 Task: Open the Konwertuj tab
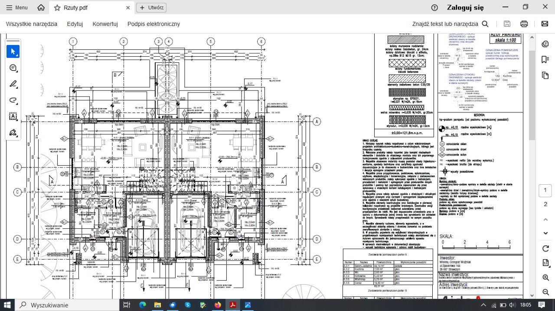tap(105, 24)
